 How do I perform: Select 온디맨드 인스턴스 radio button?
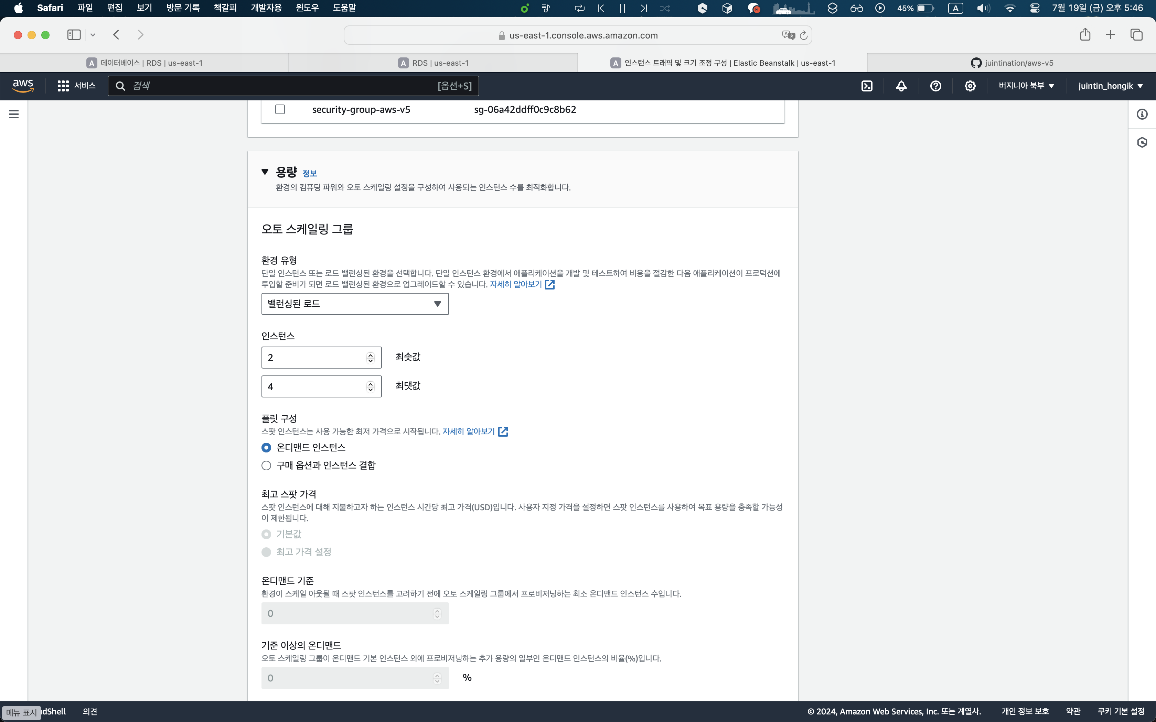point(267,447)
